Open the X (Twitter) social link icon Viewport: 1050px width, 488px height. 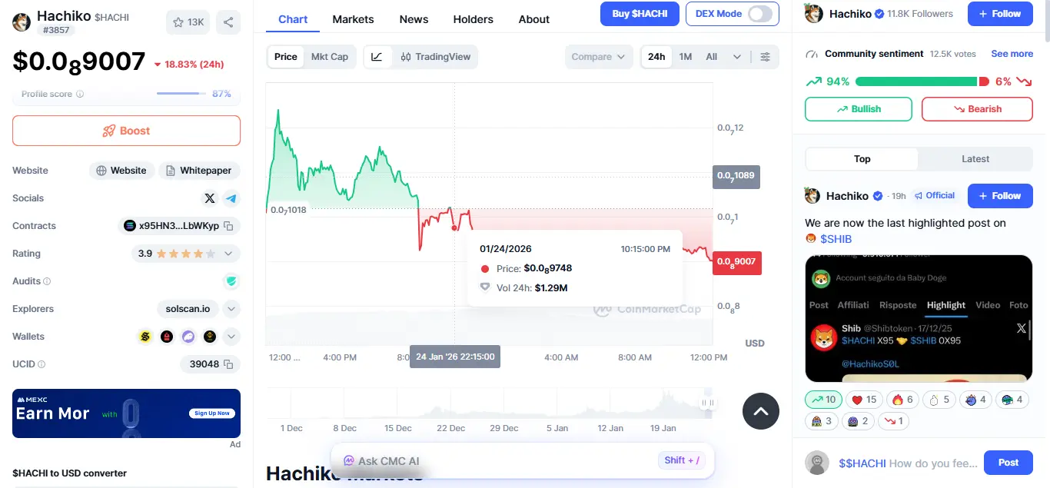(x=209, y=198)
